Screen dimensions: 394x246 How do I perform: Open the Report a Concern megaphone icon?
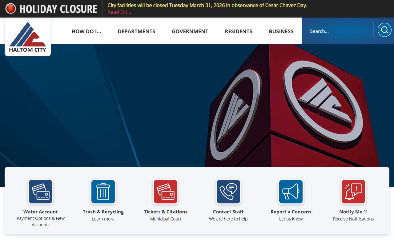(x=291, y=192)
